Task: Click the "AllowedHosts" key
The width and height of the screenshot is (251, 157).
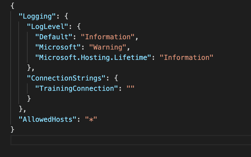Action: (x=48, y=119)
